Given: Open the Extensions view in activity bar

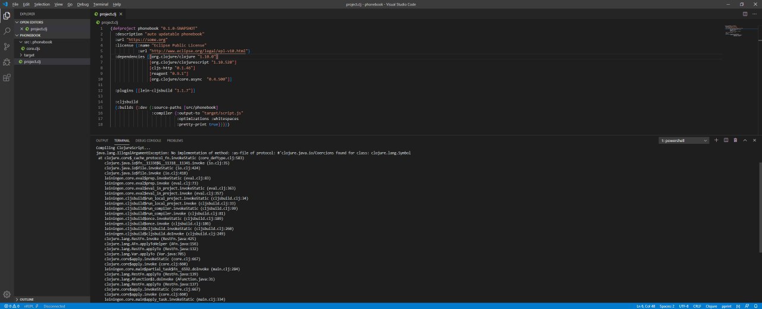Looking at the screenshot, I should (x=7, y=77).
